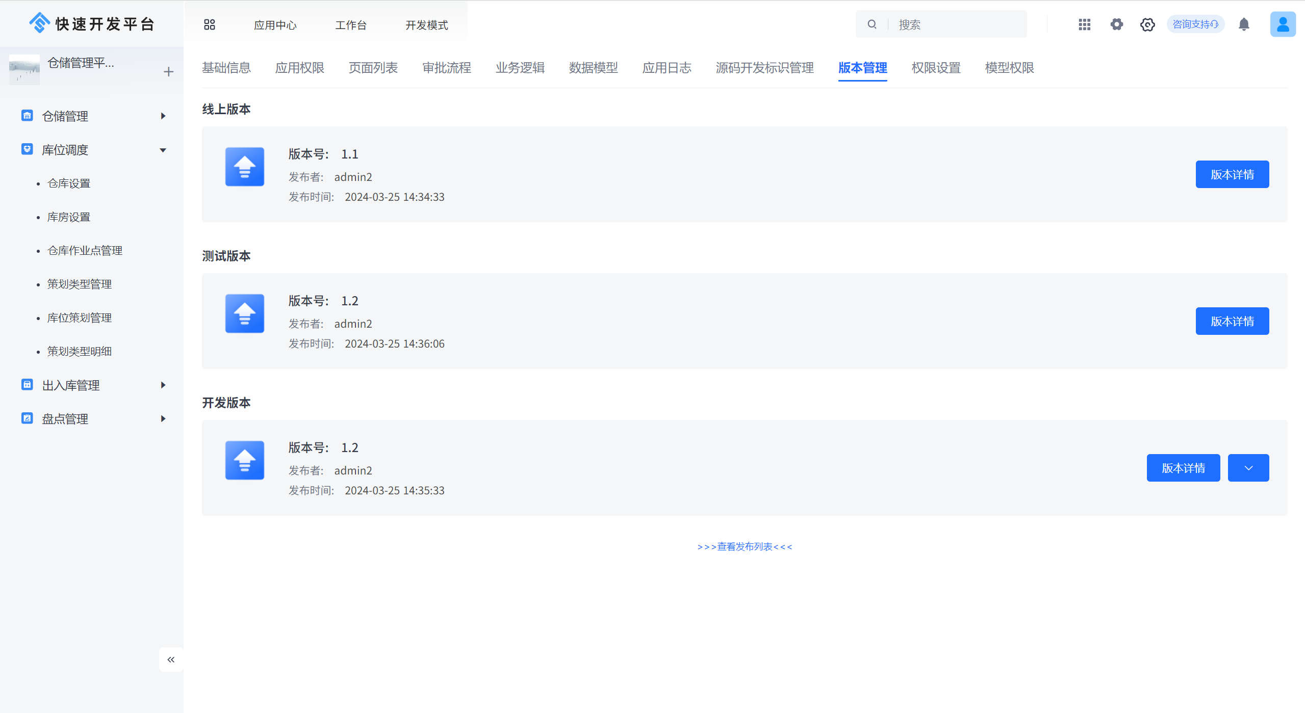Open the nine-dot apps grid icon
The image size is (1305, 713).
[x=1084, y=24]
